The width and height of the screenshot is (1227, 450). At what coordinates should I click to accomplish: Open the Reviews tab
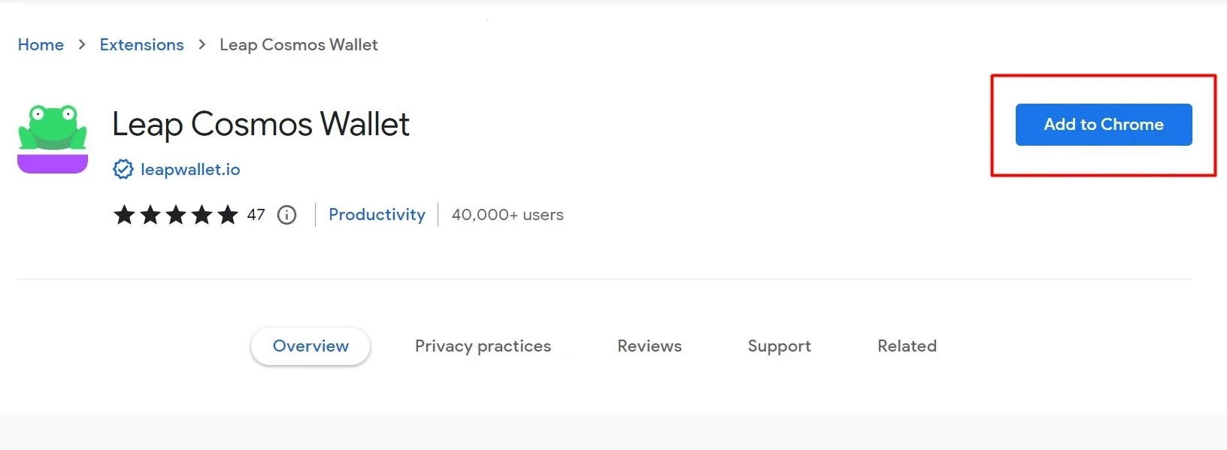pos(650,346)
